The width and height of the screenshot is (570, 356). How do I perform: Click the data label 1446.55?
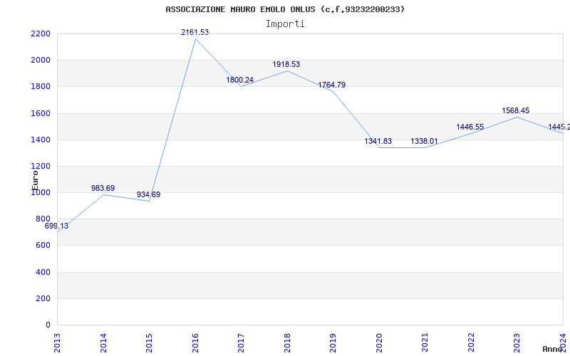pyautogui.click(x=470, y=127)
